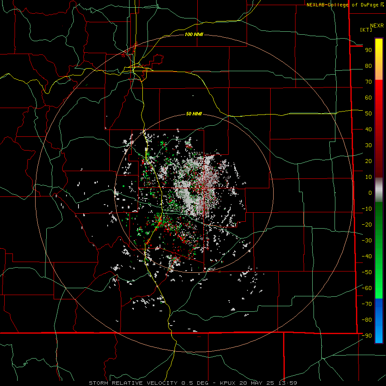Click the storm relative velocity caption at bottom
Image resolution: width=386 pixels, height=386 pixels.
tap(193, 383)
